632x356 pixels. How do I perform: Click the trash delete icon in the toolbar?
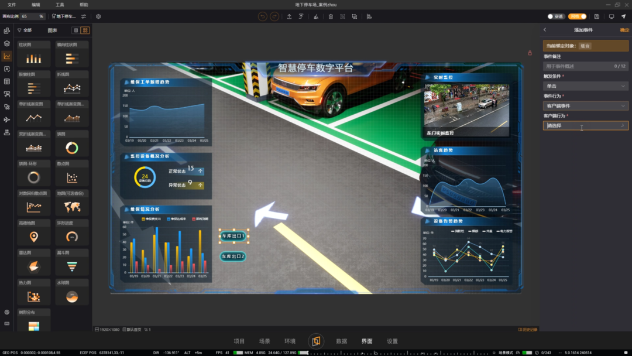pos(331,16)
